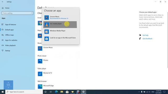Viewport: 168px width, 94px height.
Task: Click the Groove Music icon in popup
Action: [47, 17]
